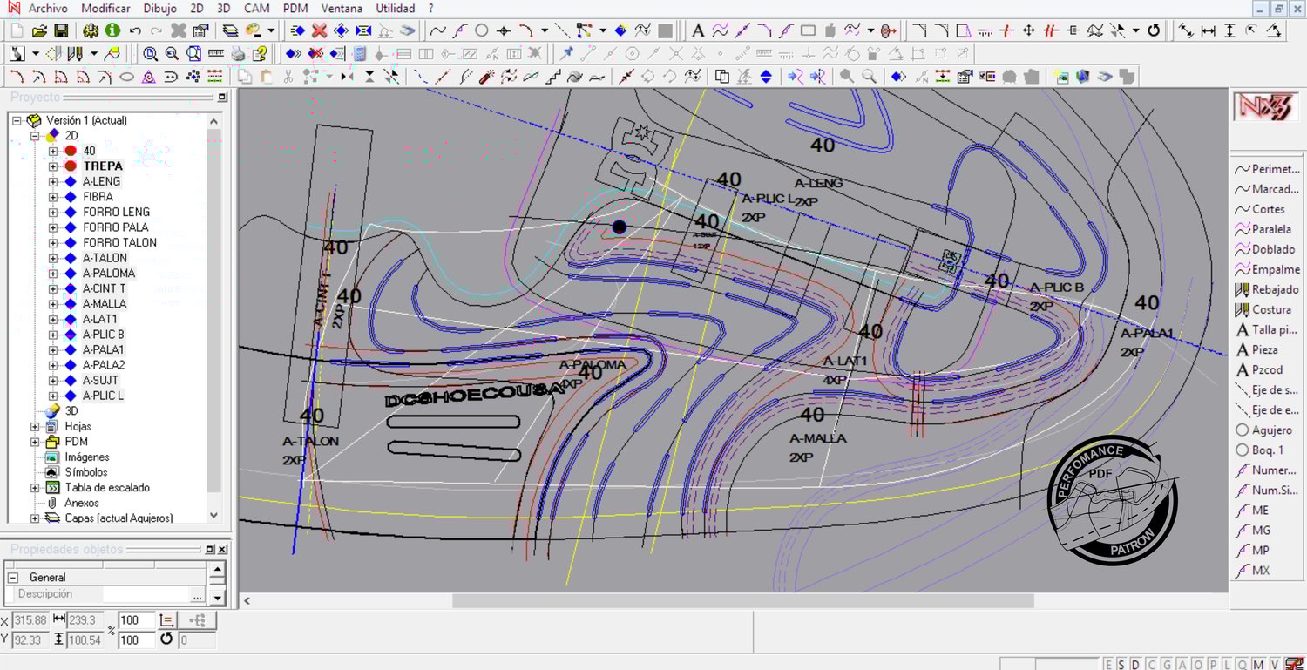The height and width of the screenshot is (670, 1307).
Task: Click the printer icon
Action: 238,53
